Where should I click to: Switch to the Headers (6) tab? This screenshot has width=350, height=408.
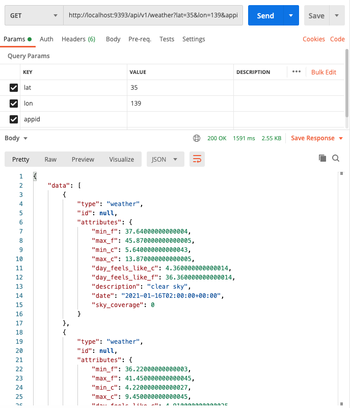(78, 39)
